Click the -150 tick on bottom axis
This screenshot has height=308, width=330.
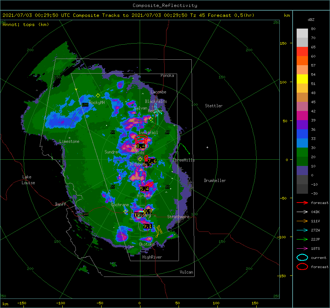pos(22,303)
